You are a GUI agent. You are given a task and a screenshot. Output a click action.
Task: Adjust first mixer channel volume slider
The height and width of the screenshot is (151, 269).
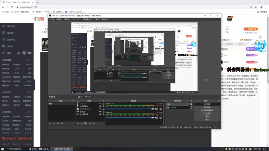pyautogui.click(x=130, y=109)
